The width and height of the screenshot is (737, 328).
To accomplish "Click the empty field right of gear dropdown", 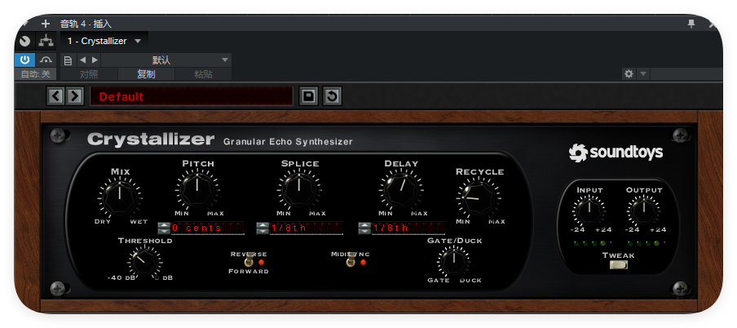I will click(686, 74).
